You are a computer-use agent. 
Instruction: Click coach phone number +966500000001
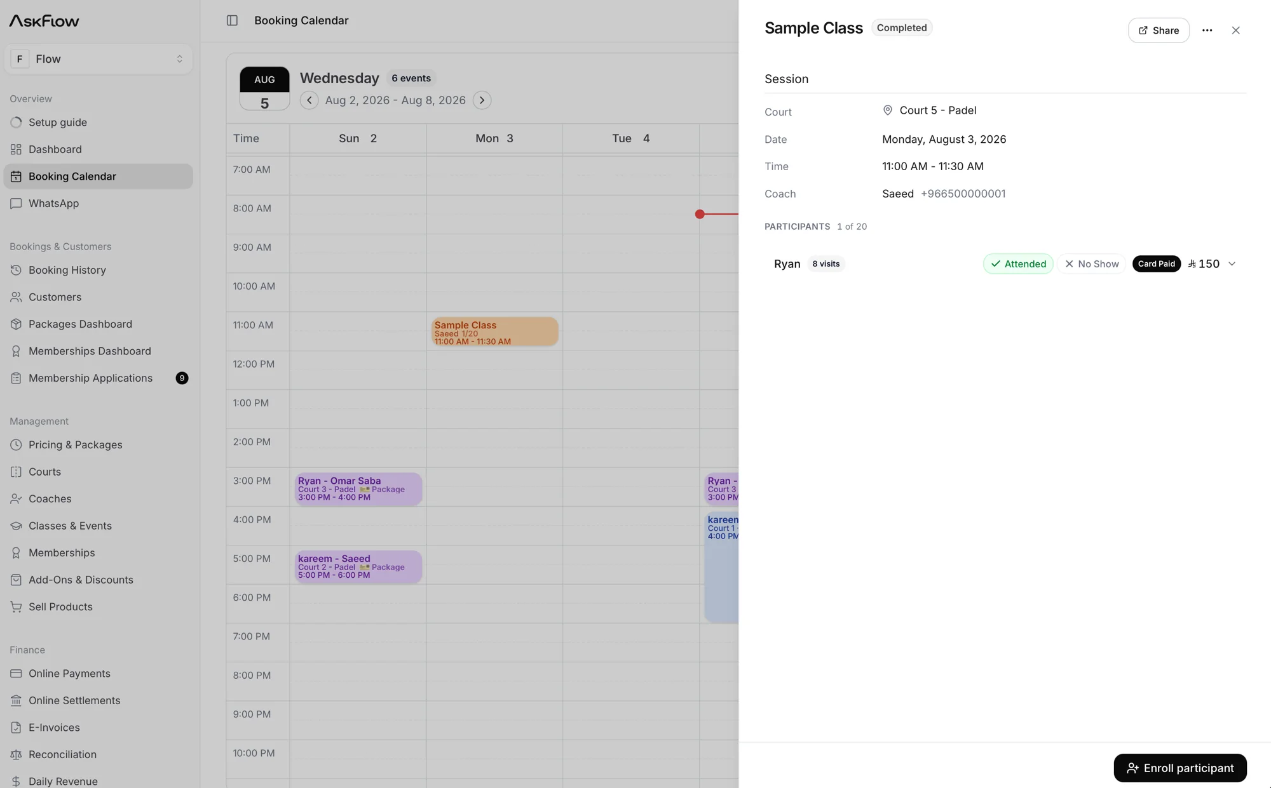963,194
